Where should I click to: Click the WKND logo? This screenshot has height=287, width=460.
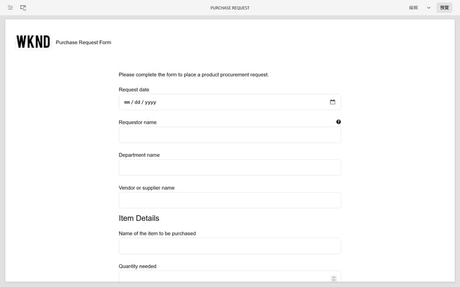coord(33,42)
